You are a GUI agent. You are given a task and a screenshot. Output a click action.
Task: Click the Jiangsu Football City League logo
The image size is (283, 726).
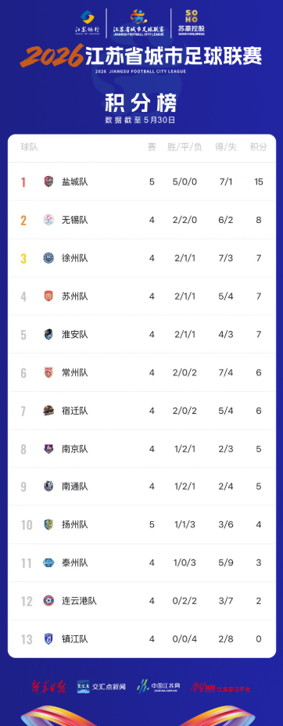(138, 23)
